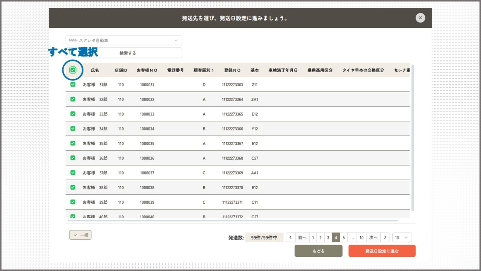Click basic code Y12
481x271 pixels.
tap(255, 129)
